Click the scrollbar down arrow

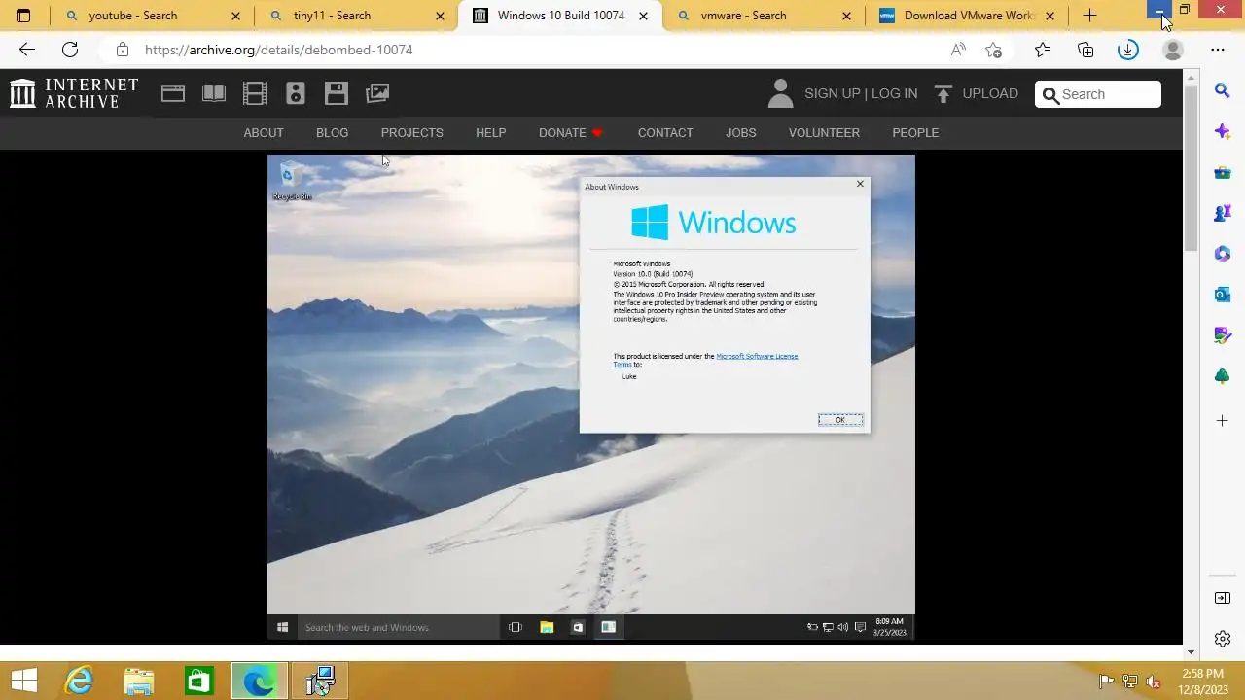tap(1191, 652)
